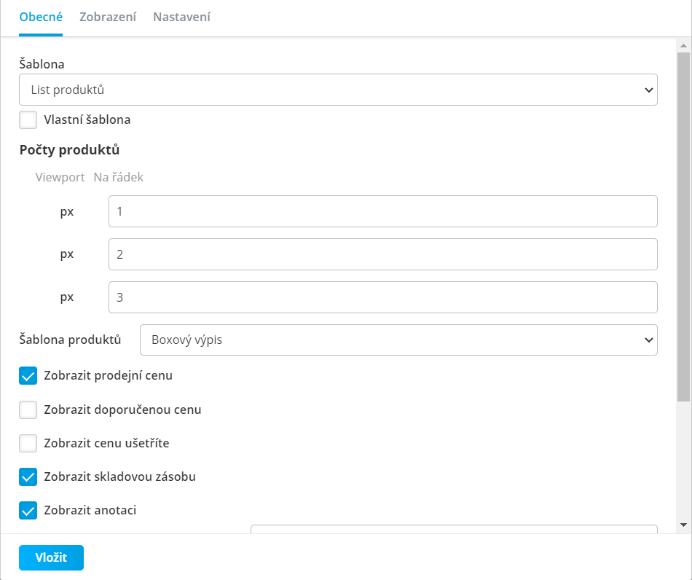Click the vertical scrollbar thumb

[x=683, y=227]
